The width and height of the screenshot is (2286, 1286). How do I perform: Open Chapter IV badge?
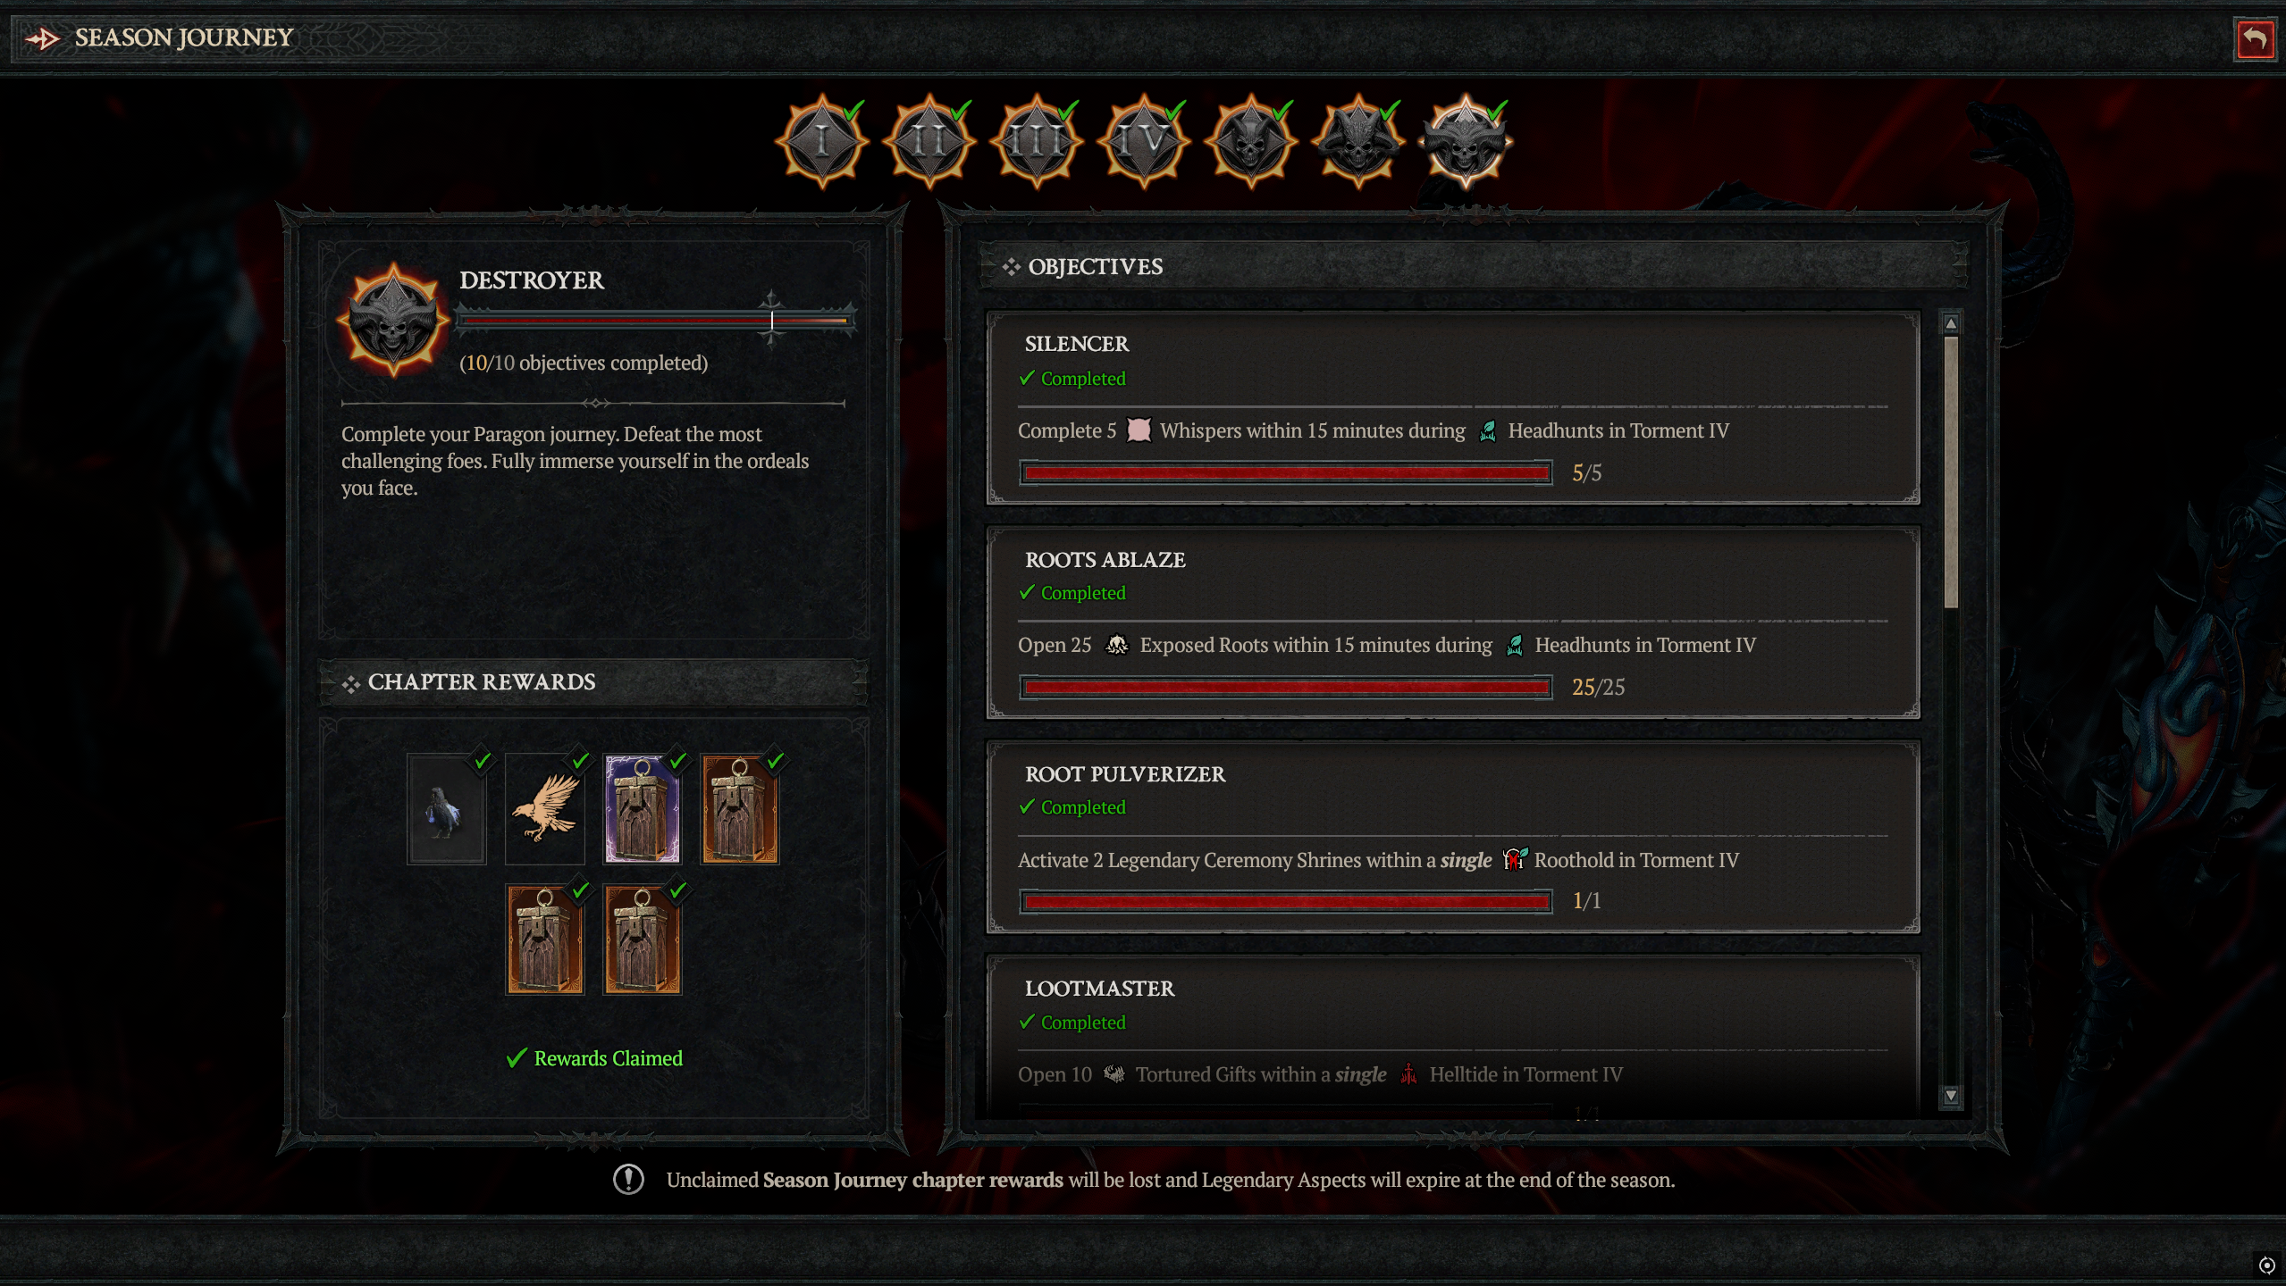1144,141
